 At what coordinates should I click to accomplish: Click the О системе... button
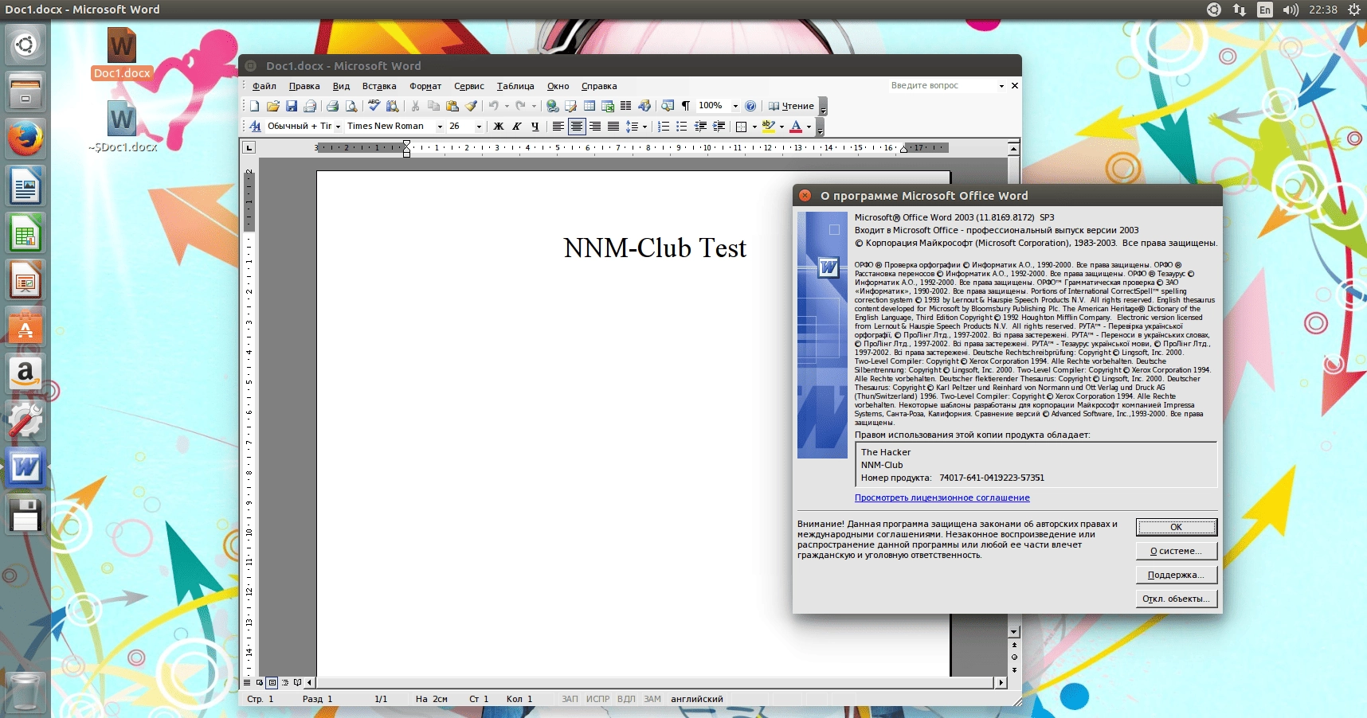coord(1176,551)
